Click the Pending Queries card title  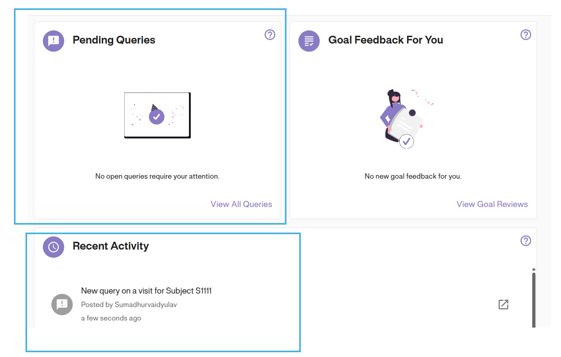[114, 40]
